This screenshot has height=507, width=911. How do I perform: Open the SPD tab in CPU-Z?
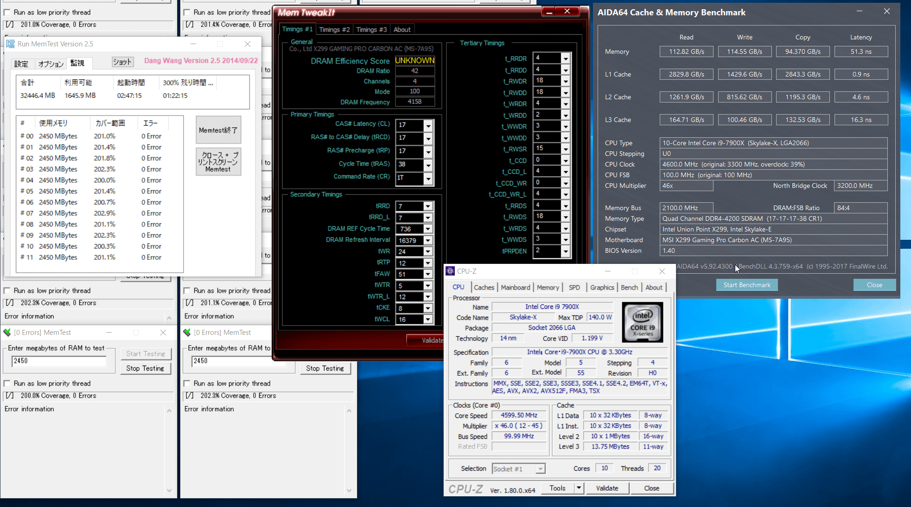(574, 287)
